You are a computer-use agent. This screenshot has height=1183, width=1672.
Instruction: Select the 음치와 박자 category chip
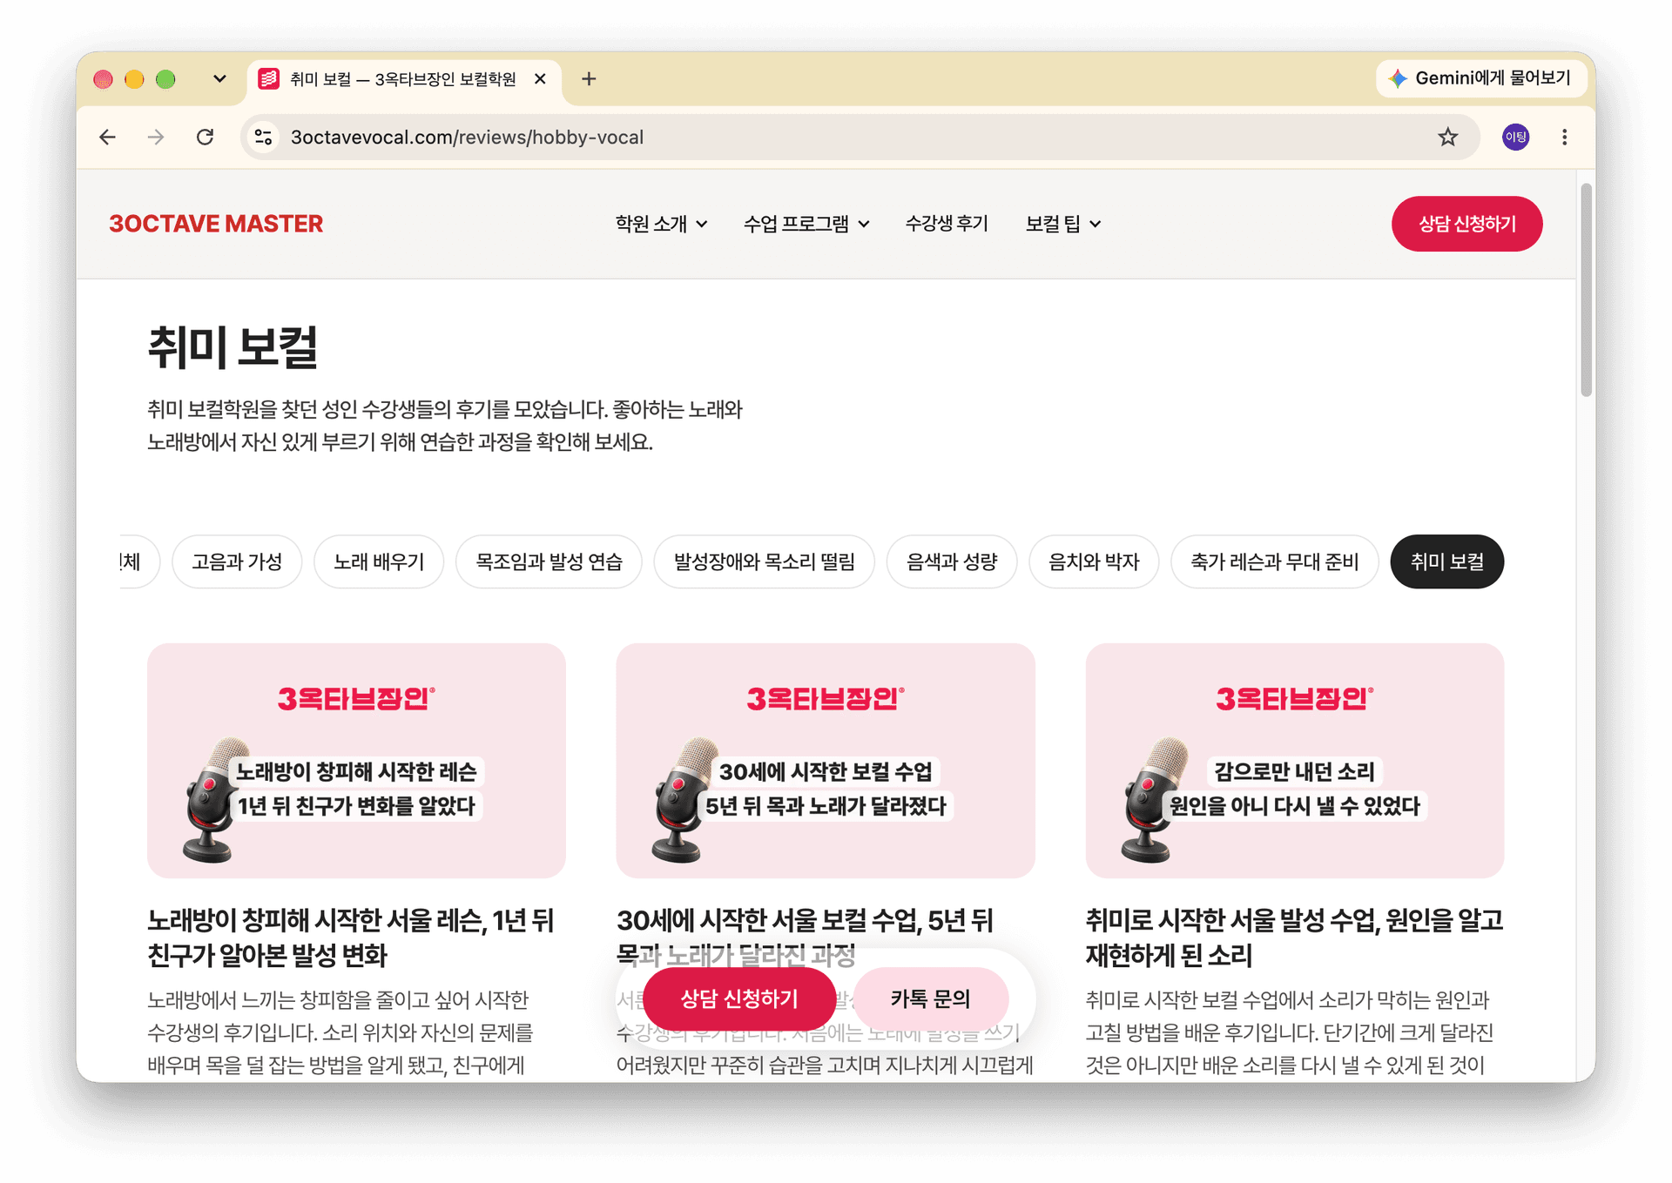(x=1094, y=561)
